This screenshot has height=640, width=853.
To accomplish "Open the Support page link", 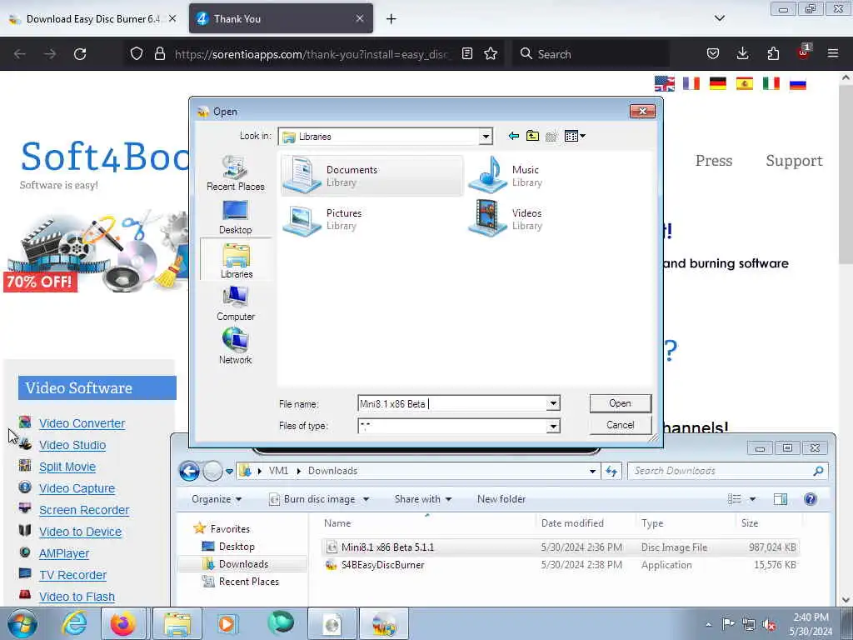I will [x=794, y=161].
